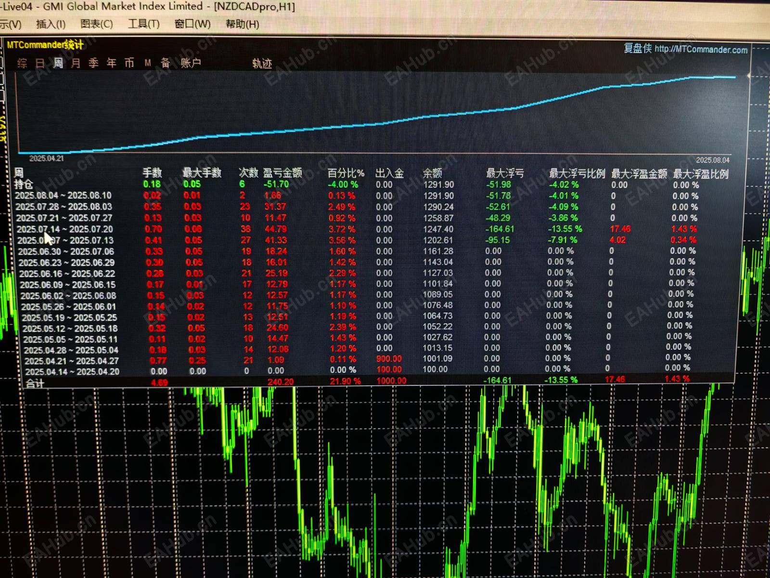
Task: Select week row 2025.04.14 ~ 2025.04.20
Action: click(72, 372)
